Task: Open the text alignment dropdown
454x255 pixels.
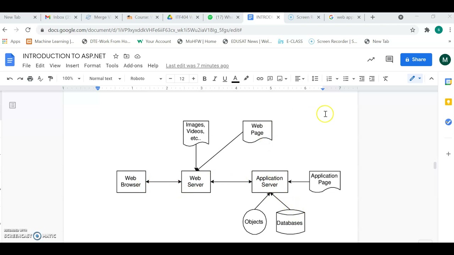Action: tap(300, 79)
